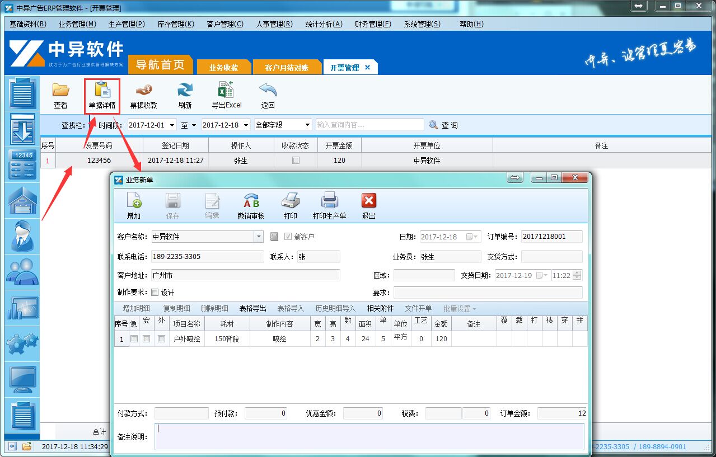Click the 返回 back arrow icon

click(268, 90)
